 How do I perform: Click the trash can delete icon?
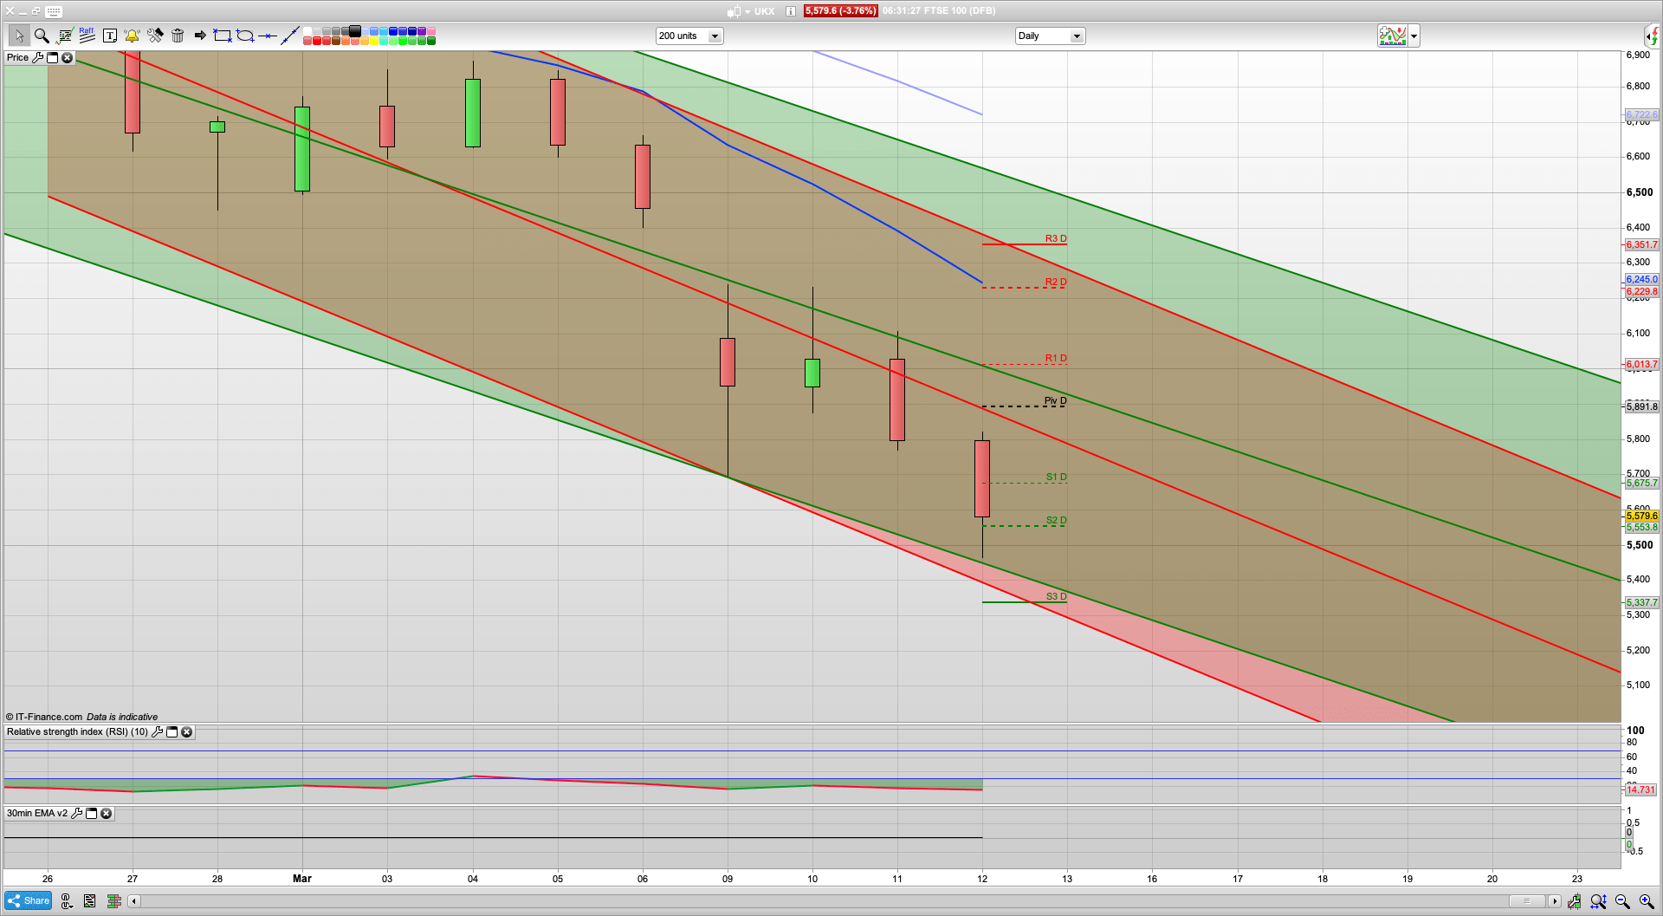178,36
